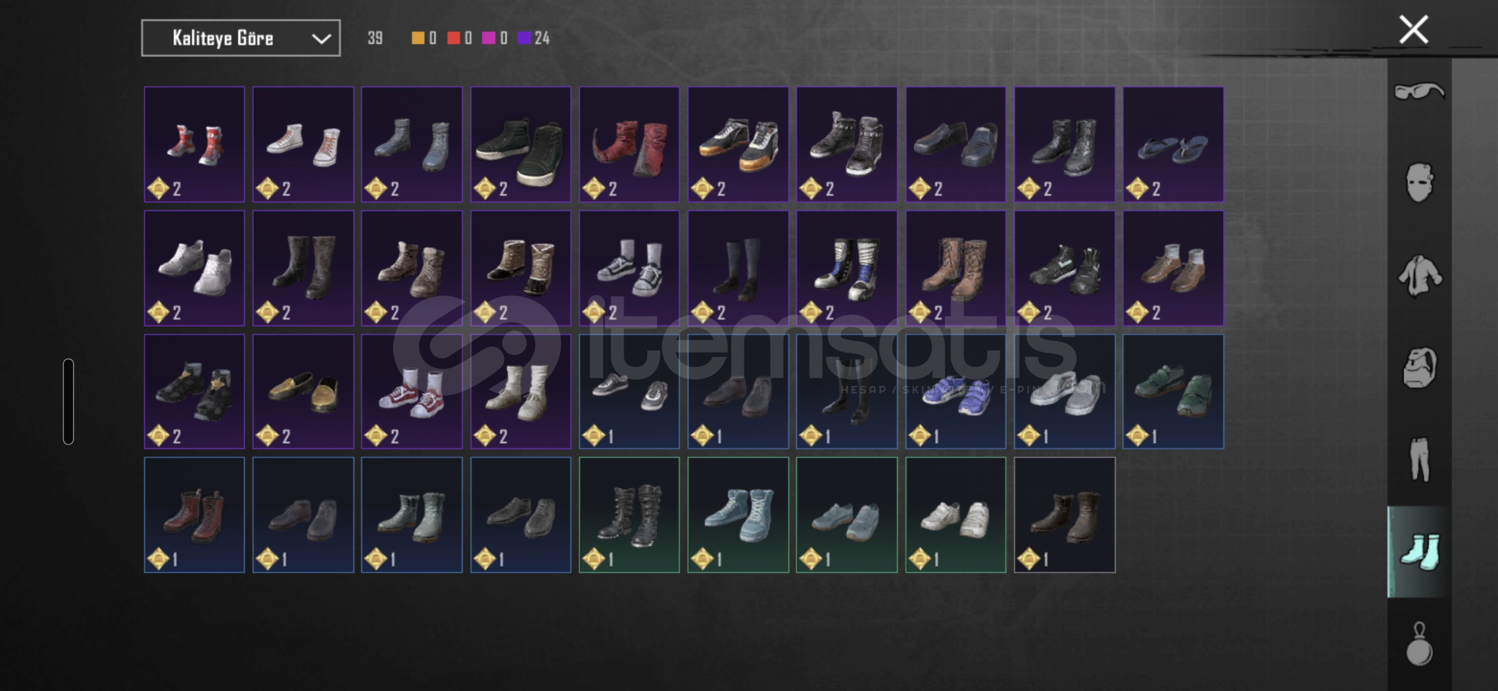Pick the green velcro shoes item
Image resolution: width=1498 pixels, height=691 pixels.
click(1173, 392)
